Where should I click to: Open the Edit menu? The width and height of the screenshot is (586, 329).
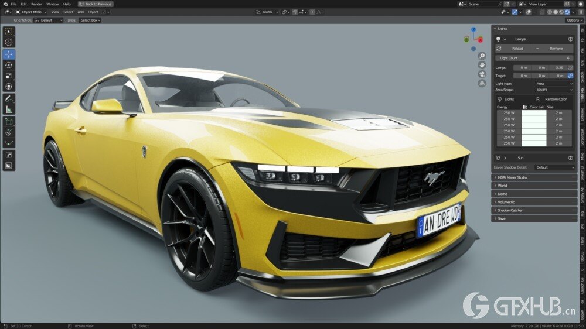(x=23, y=4)
